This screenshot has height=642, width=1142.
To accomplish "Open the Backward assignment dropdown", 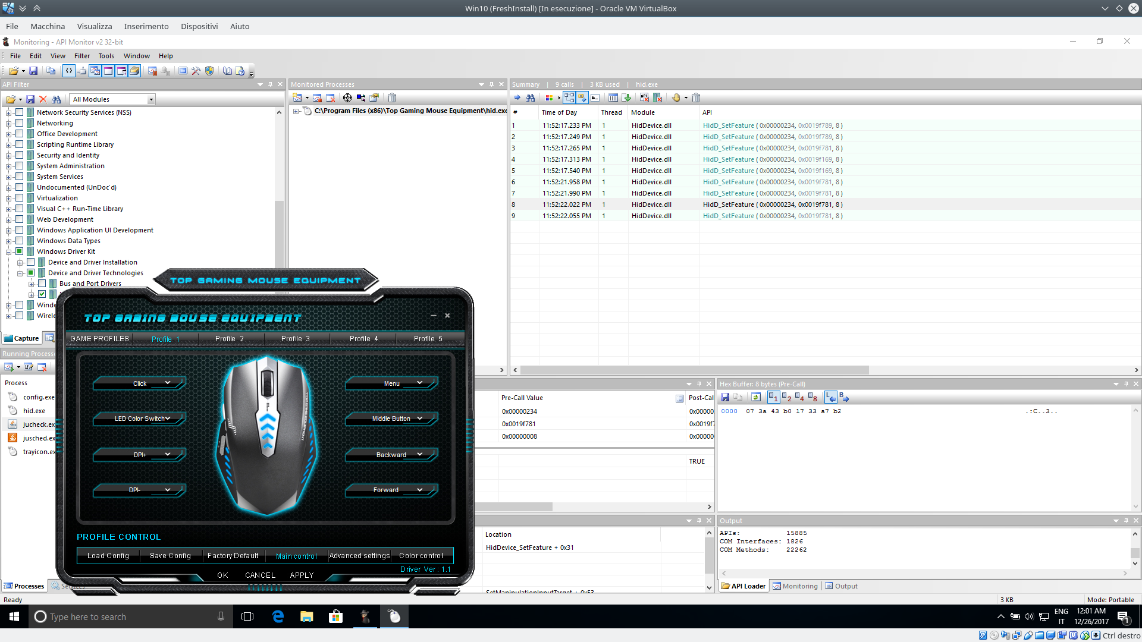I will click(x=392, y=455).
